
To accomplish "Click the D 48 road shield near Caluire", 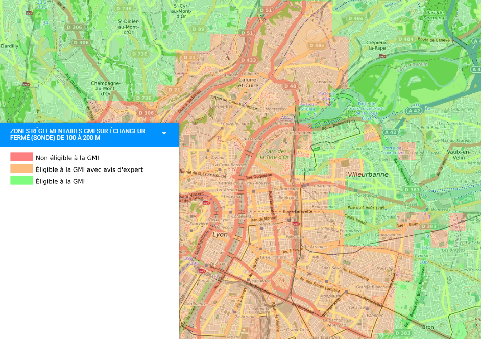I will 290,86.
